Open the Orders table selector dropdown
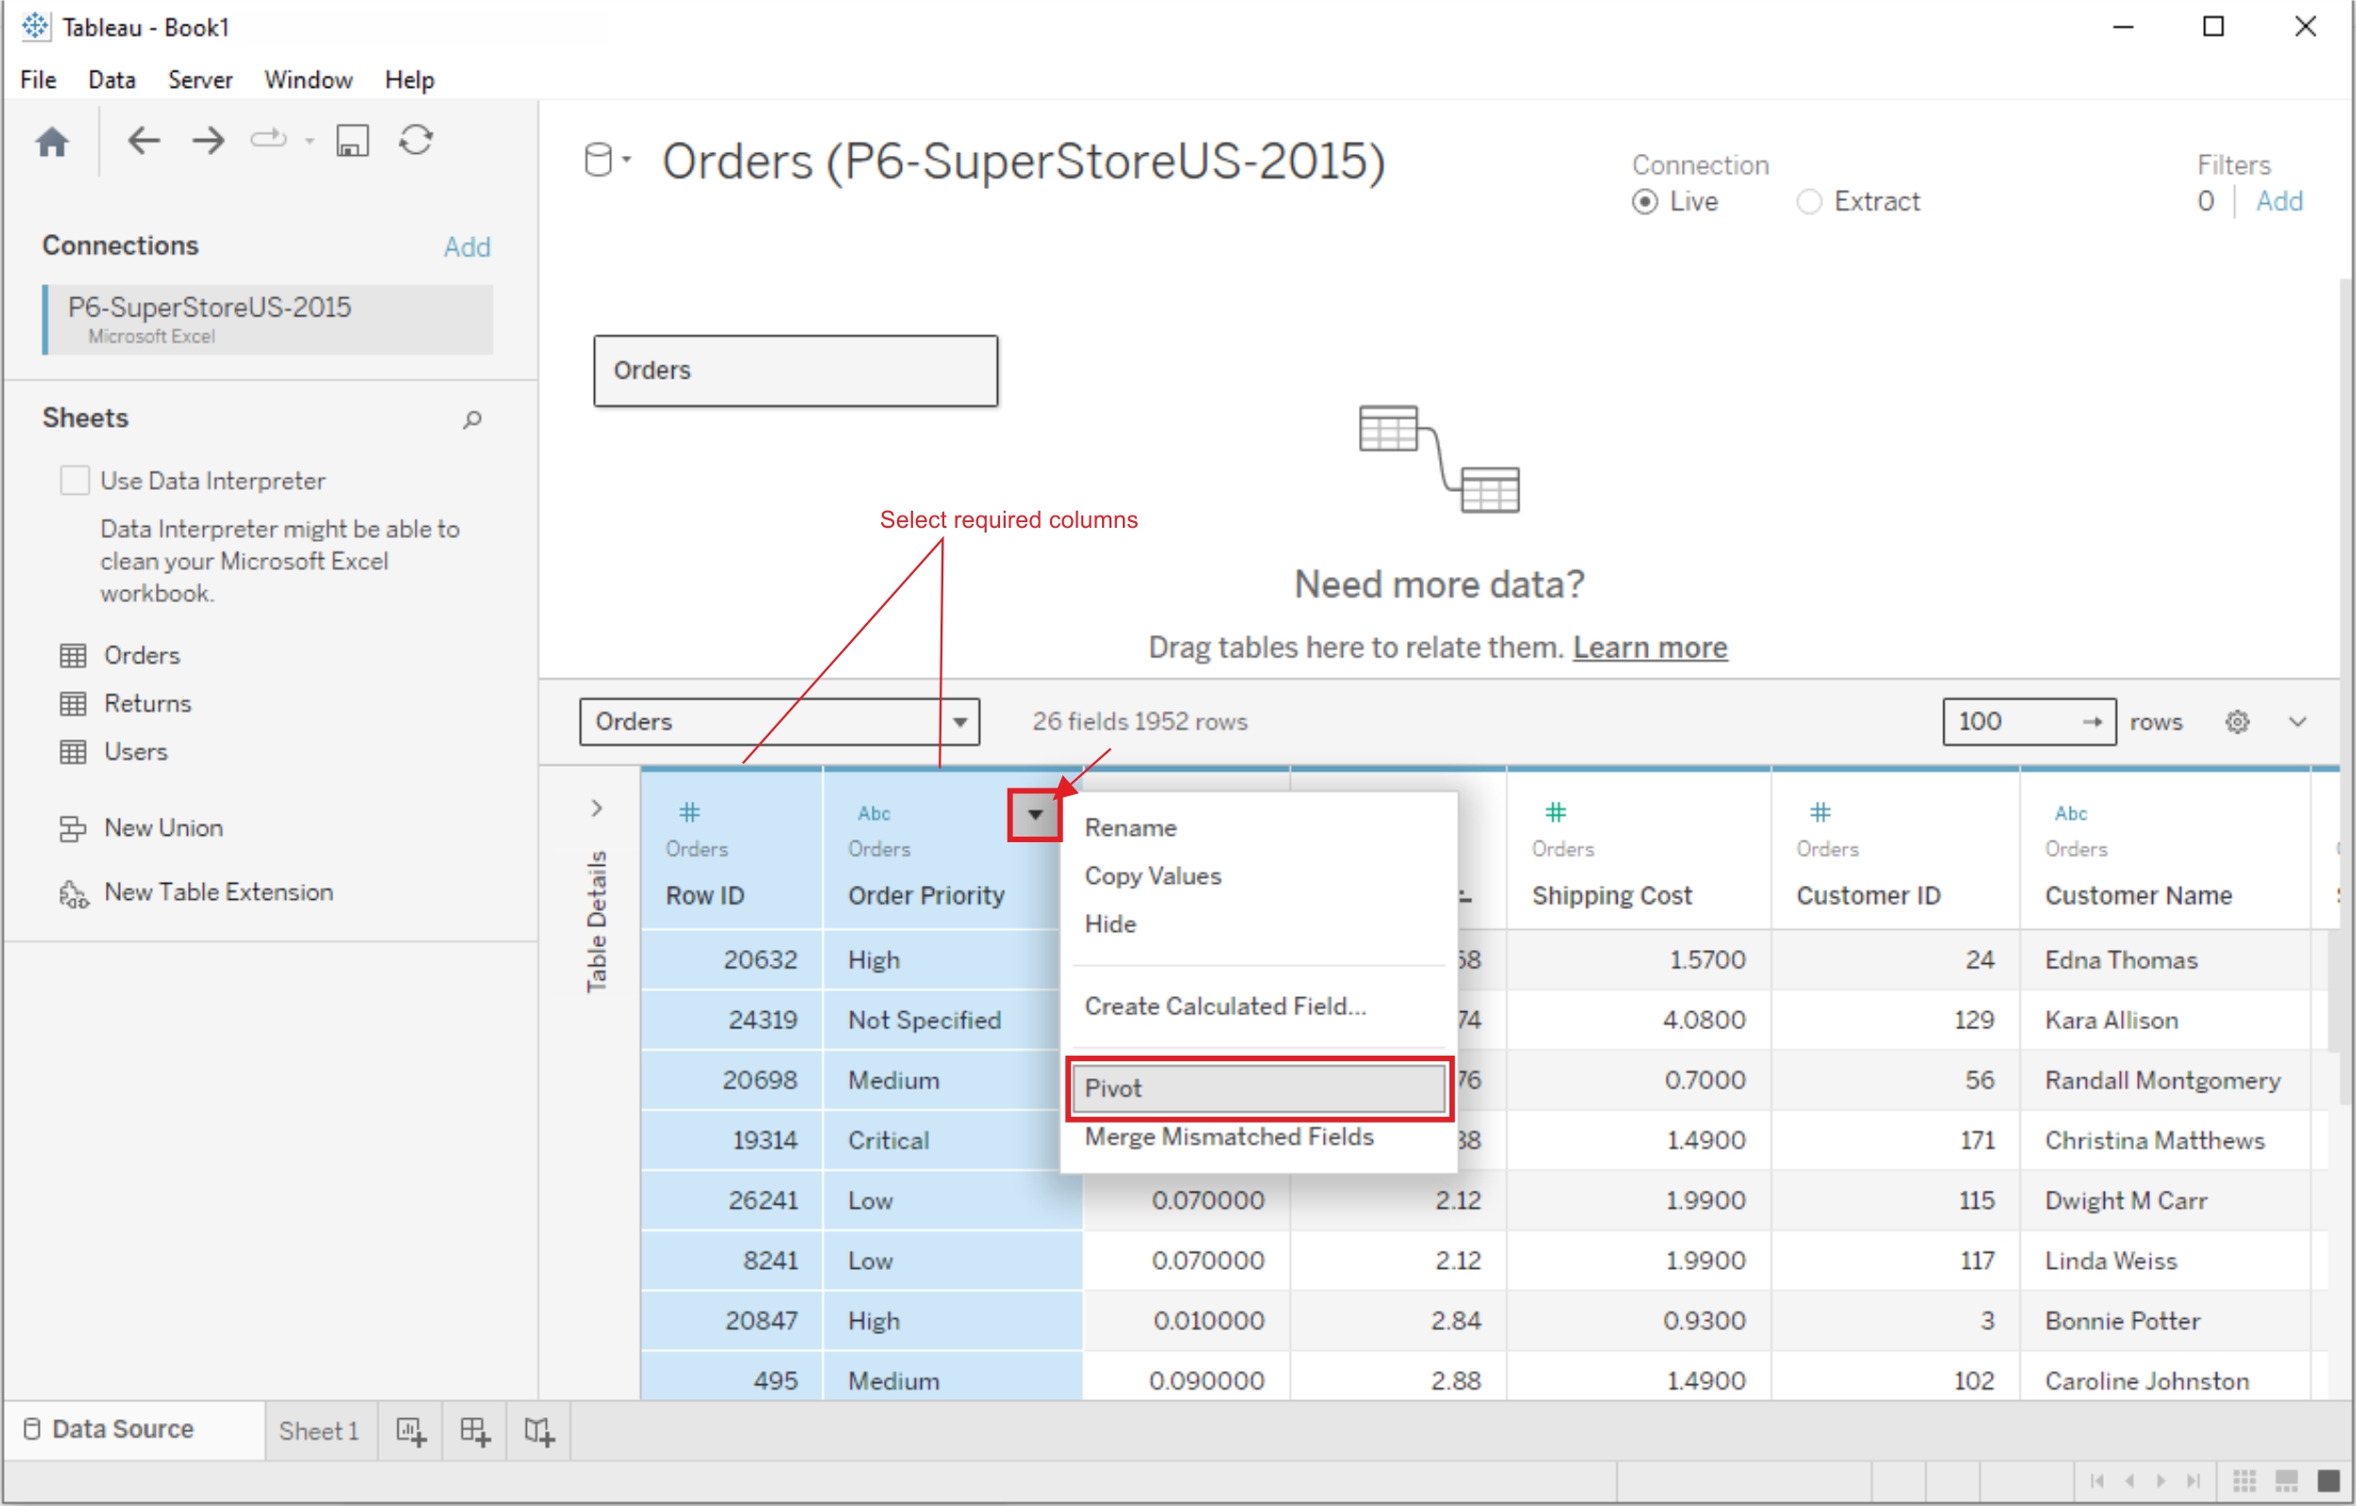 (780, 722)
